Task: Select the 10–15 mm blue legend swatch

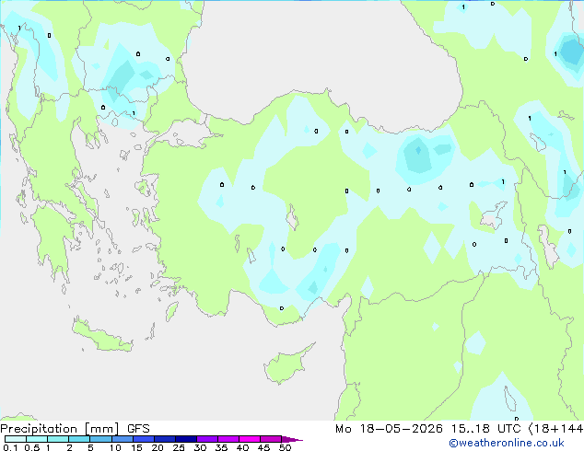Action: pos(123,439)
